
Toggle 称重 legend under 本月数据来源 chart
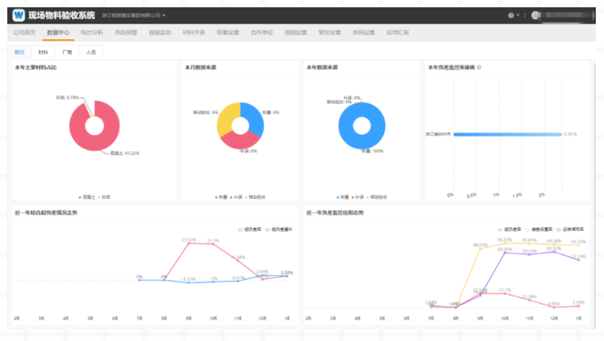point(221,197)
